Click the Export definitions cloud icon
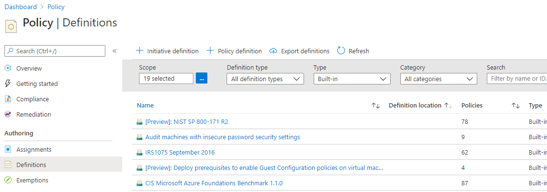Image resolution: width=547 pixels, height=192 pixels. (273, 51)
